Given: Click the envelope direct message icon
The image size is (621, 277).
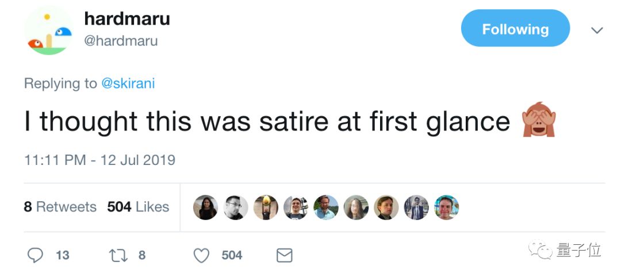Looking at the screenshot, I should [x=284, y=255].
